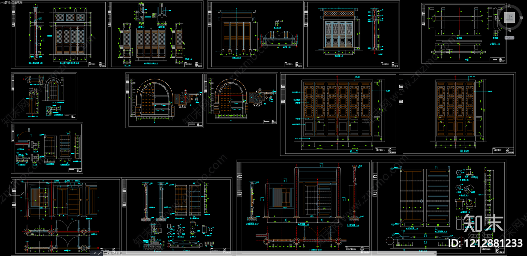This screenshot has height=256, width=527.
Task: Click the four-panel M2 lattice door elevation
Action: [x=455, y=109]
